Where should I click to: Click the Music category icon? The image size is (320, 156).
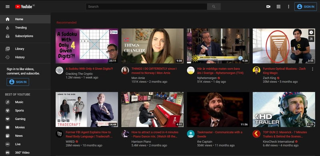coord(8,102)
